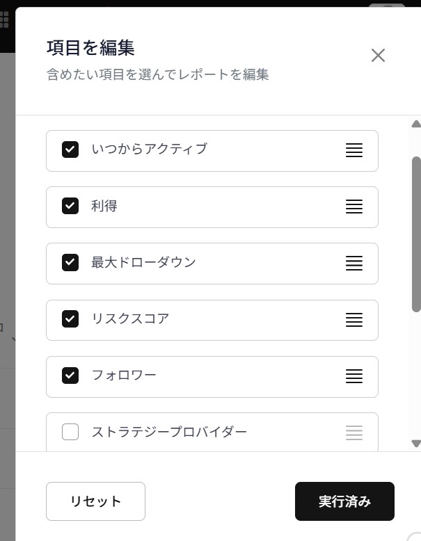Open the apps grid icon at top-left
The width and height of the screenshot is (421, 541).
4,19
